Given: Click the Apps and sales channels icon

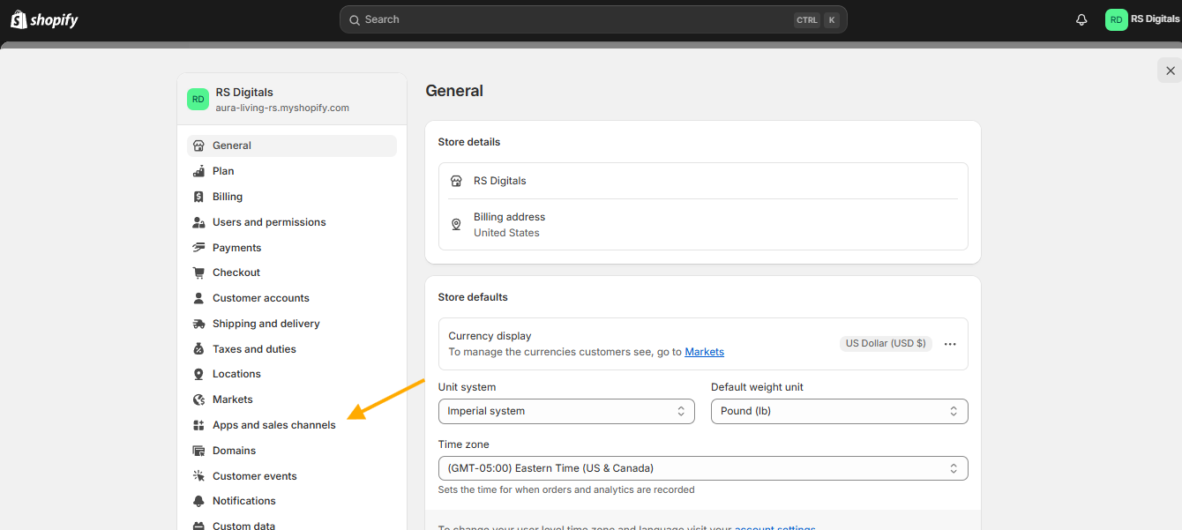Looking at the screenshot, I should coord(198,425).
